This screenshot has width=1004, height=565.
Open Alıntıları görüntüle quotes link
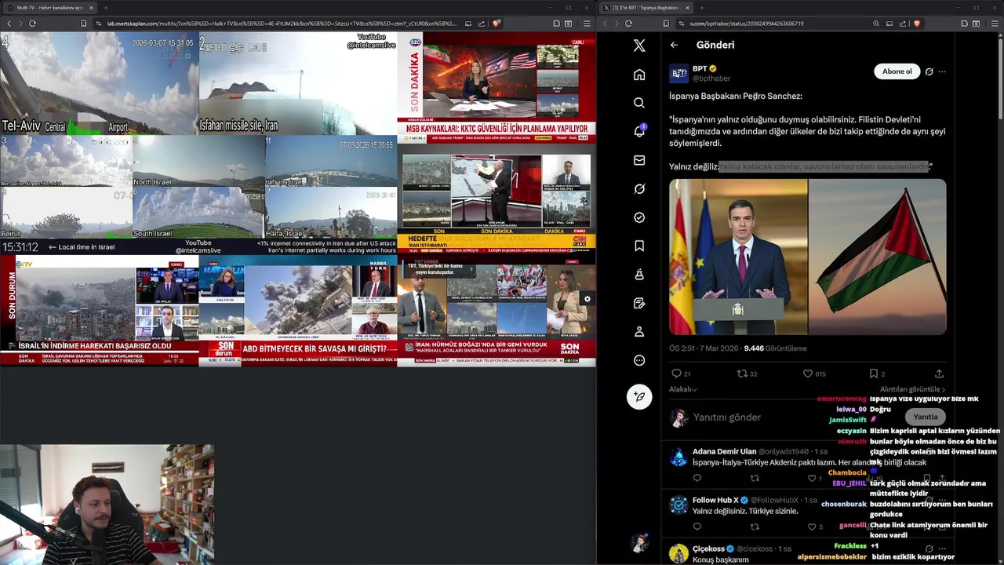(x=912, y=389)
